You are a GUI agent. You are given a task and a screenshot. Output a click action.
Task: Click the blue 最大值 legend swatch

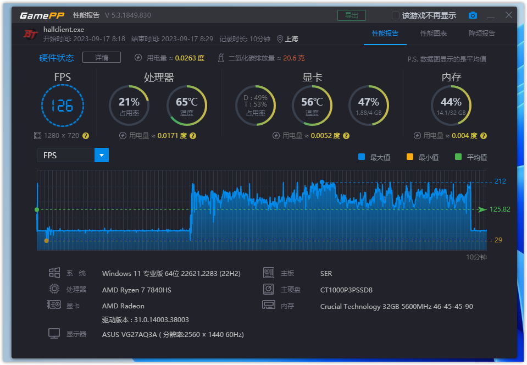pos(362,157)
